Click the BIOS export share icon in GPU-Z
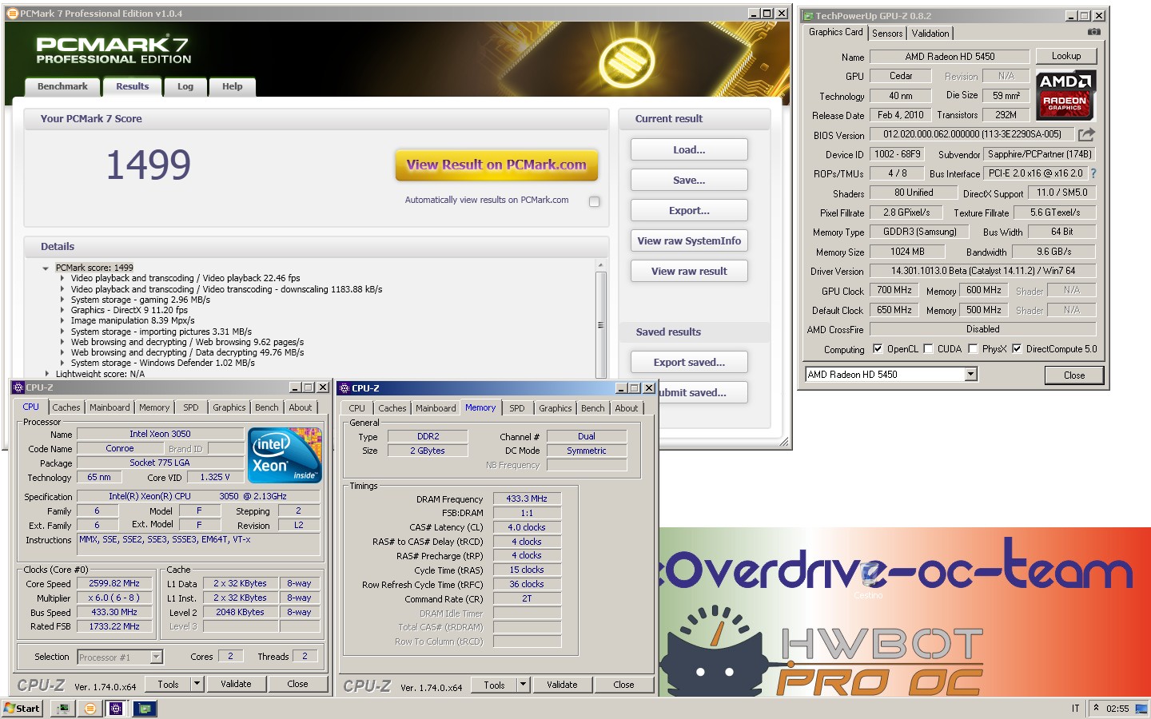This screenshot has height=719, width=1151. click(x=1086, y=134)
